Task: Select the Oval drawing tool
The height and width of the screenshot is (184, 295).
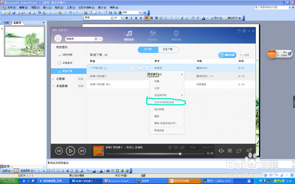Action: click(x=53, y=171)
